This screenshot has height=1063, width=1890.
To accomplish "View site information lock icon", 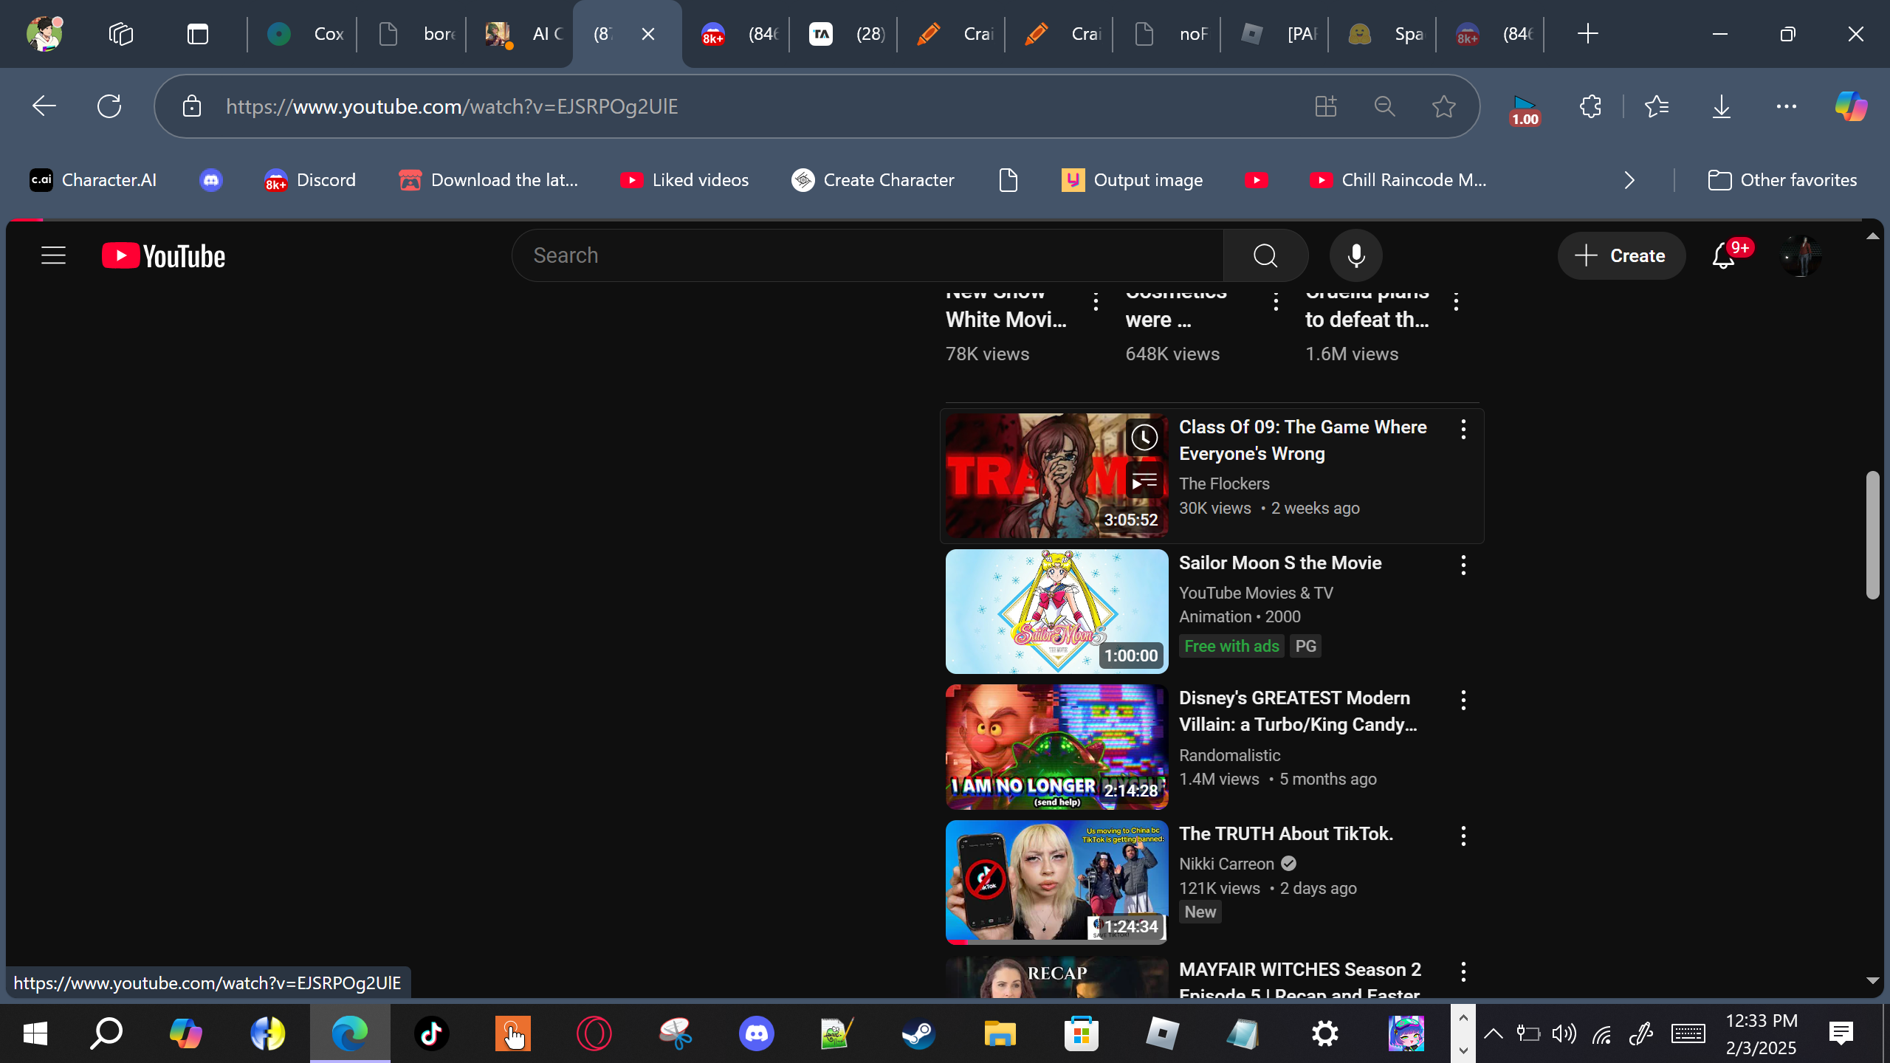I will [x=192, y=106].
